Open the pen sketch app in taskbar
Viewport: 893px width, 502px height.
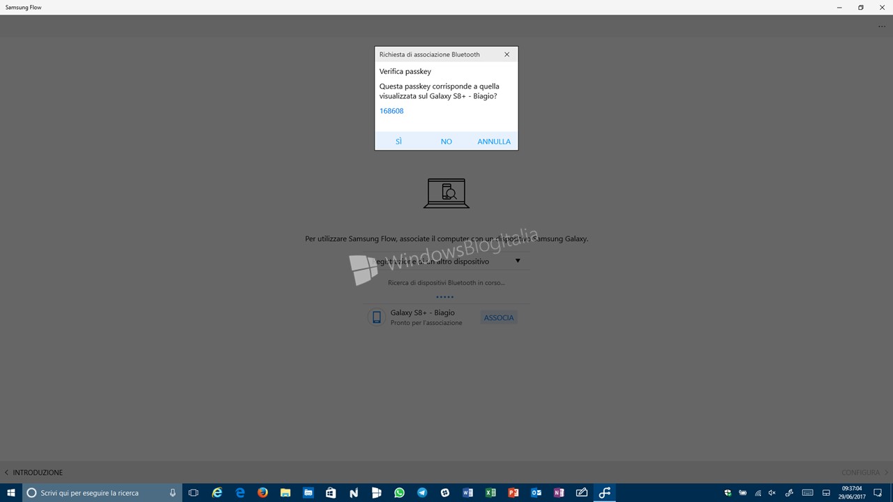582,493
